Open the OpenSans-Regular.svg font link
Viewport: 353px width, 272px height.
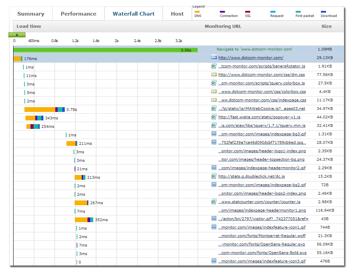click(261, 244)
